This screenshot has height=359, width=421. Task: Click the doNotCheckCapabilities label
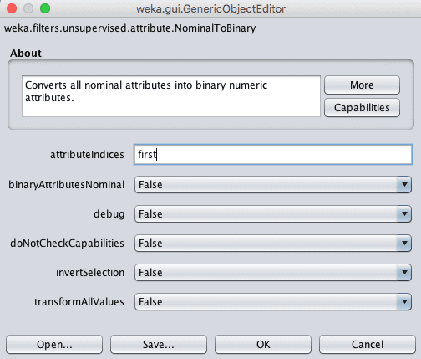click(x=67, y=244)
